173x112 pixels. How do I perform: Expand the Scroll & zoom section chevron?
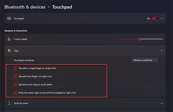tap(162, 103)
